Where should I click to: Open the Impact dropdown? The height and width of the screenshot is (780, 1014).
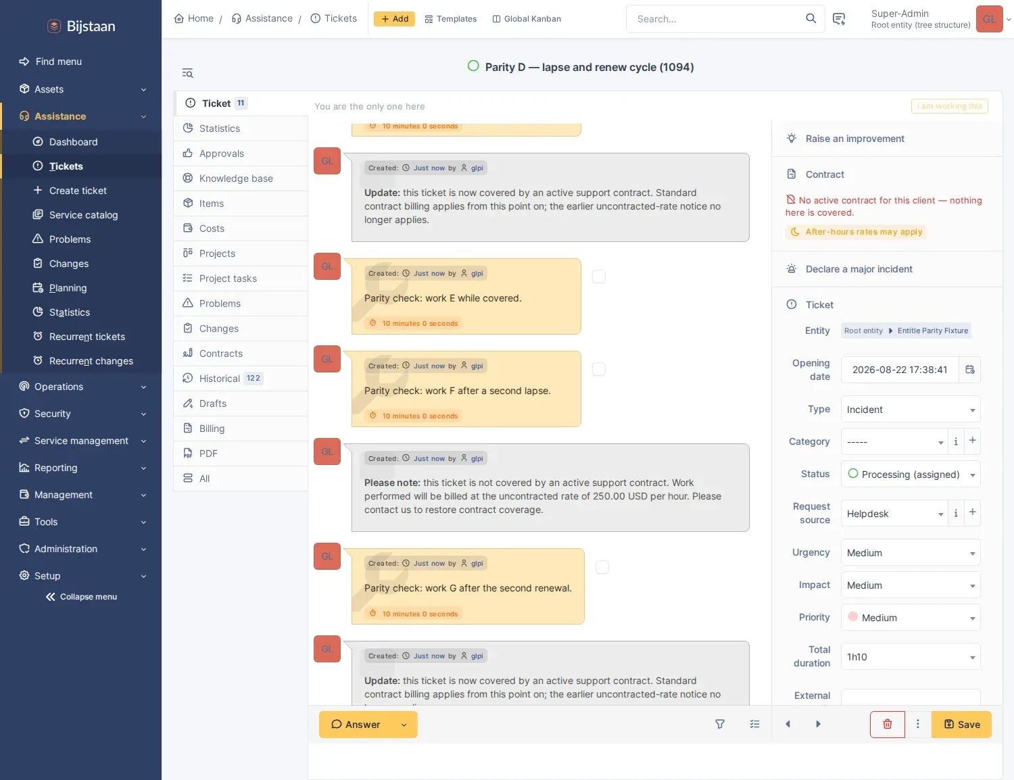tap(911, 585)
